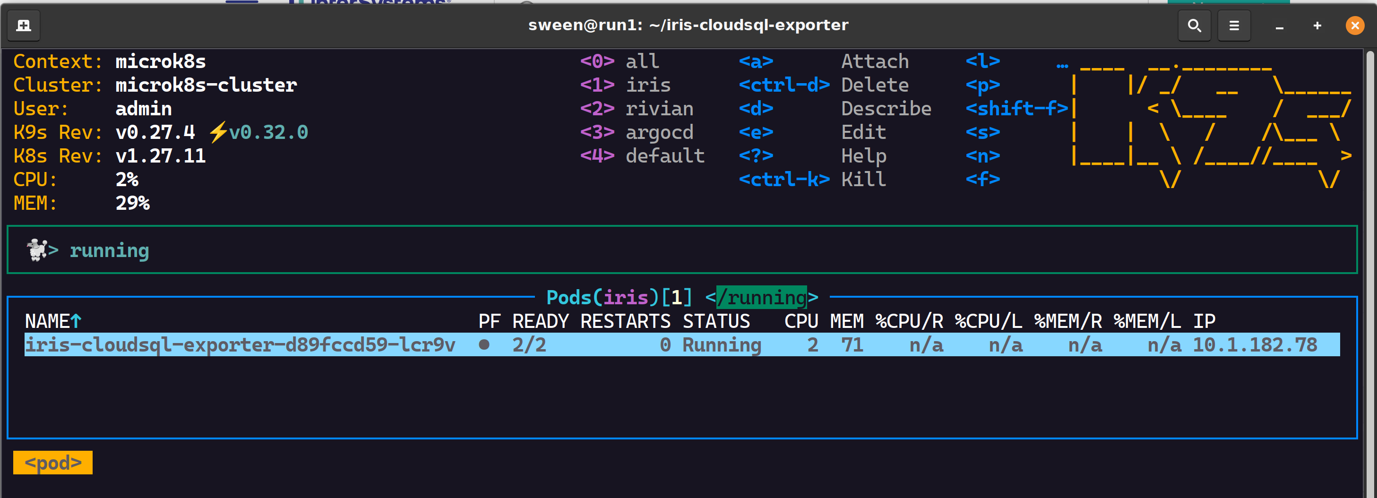Click the Describe action hint
Viewport: 1377px width, 498px height.
pos(885,109)
